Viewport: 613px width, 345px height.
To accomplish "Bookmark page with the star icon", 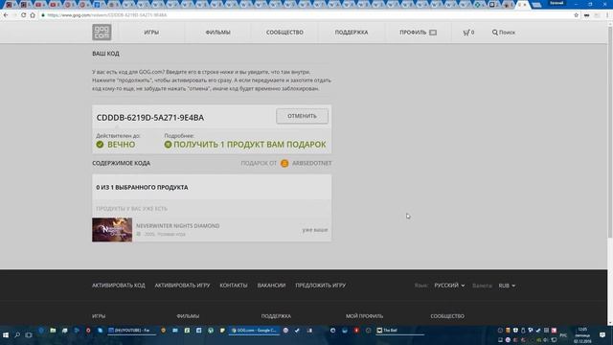I will click(577, 15).
